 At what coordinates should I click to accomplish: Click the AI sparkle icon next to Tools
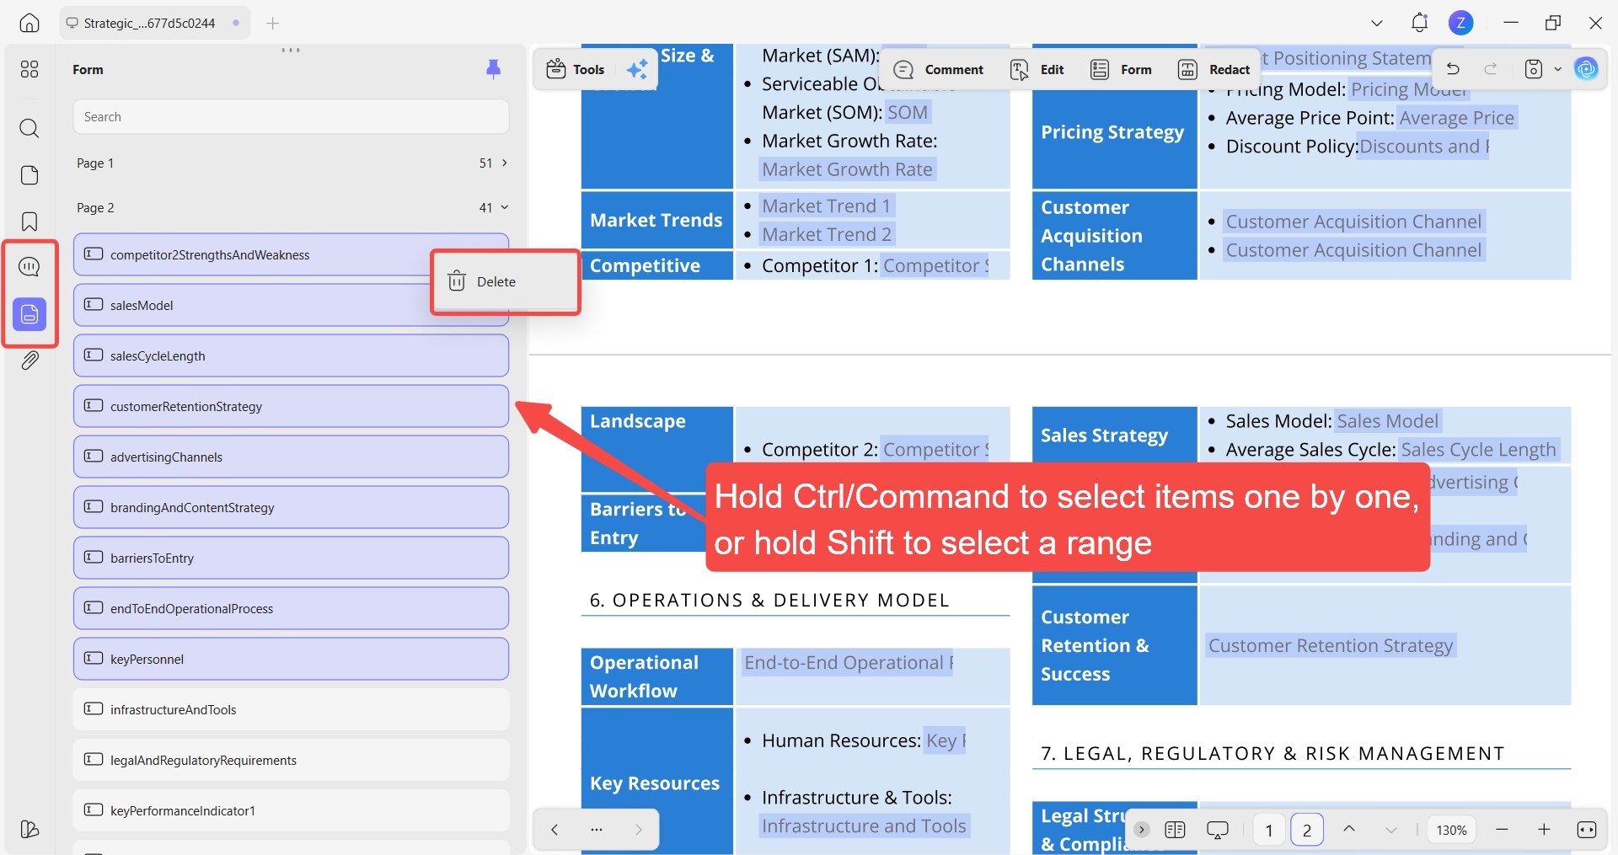637,69
